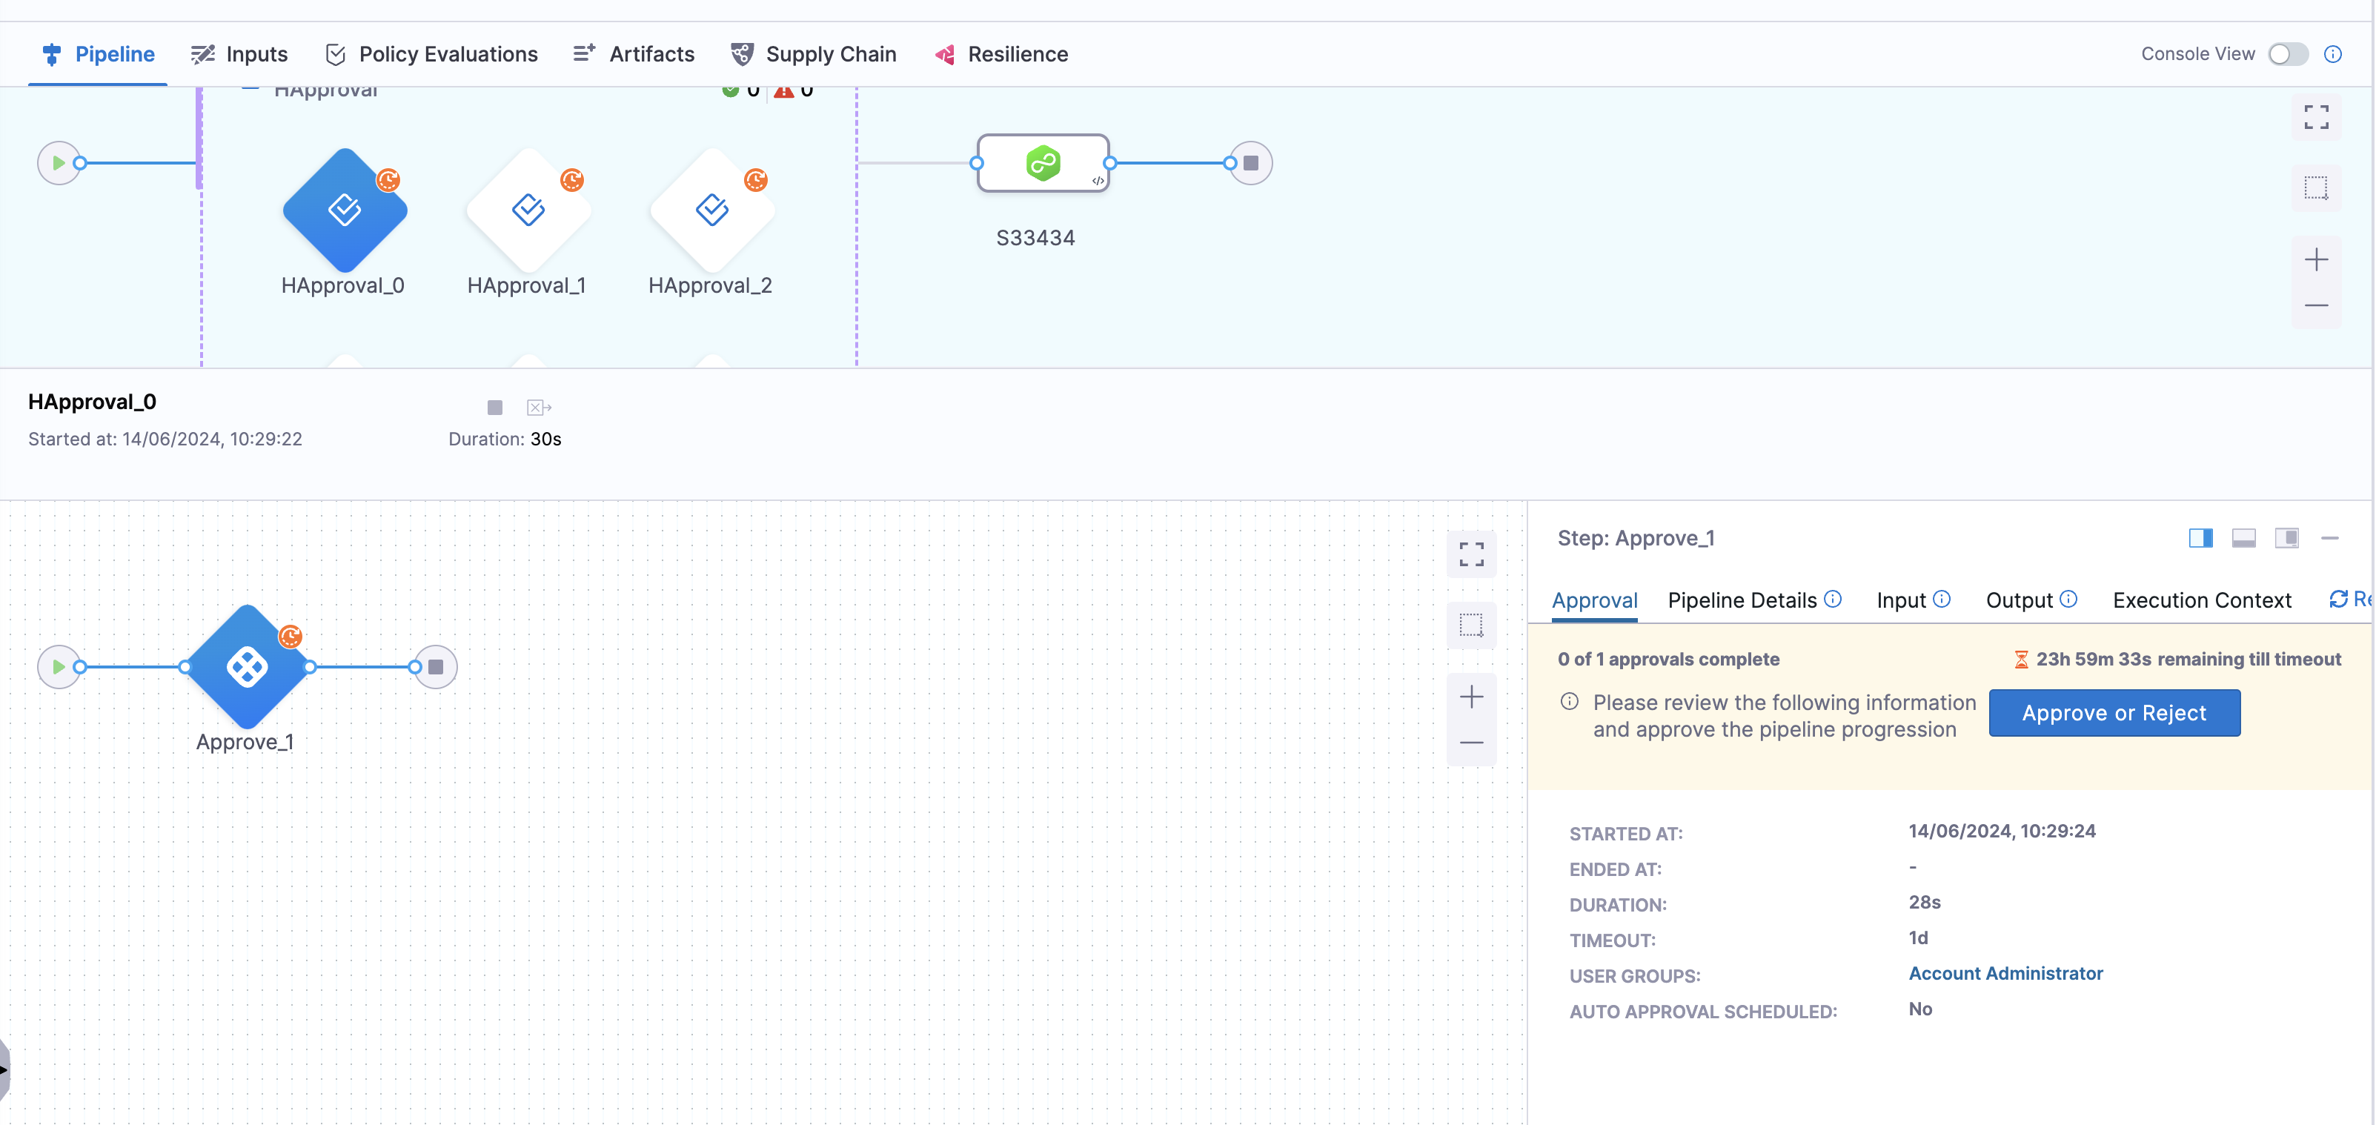
Task: Open the Policy Evaluations tab
Action: tap(431, 54)
